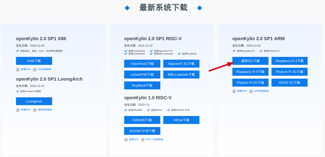This screenshot has height=157, width=325.
Task: Click the RuyiBook下载 button
Action: (x=142, y=85)
